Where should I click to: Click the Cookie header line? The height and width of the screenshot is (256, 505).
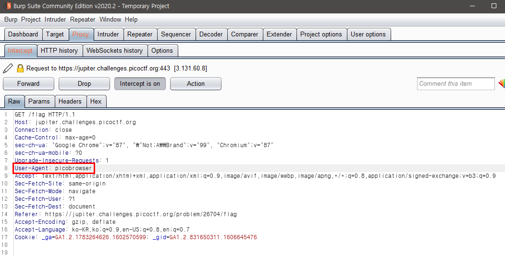pyautogui.click(x=136, y=237)
